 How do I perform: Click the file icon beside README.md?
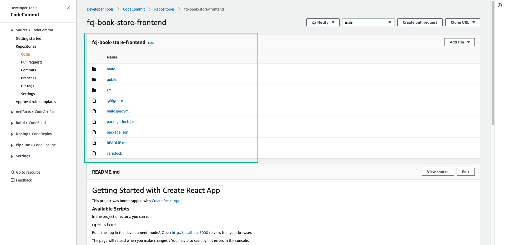[94, 143]
